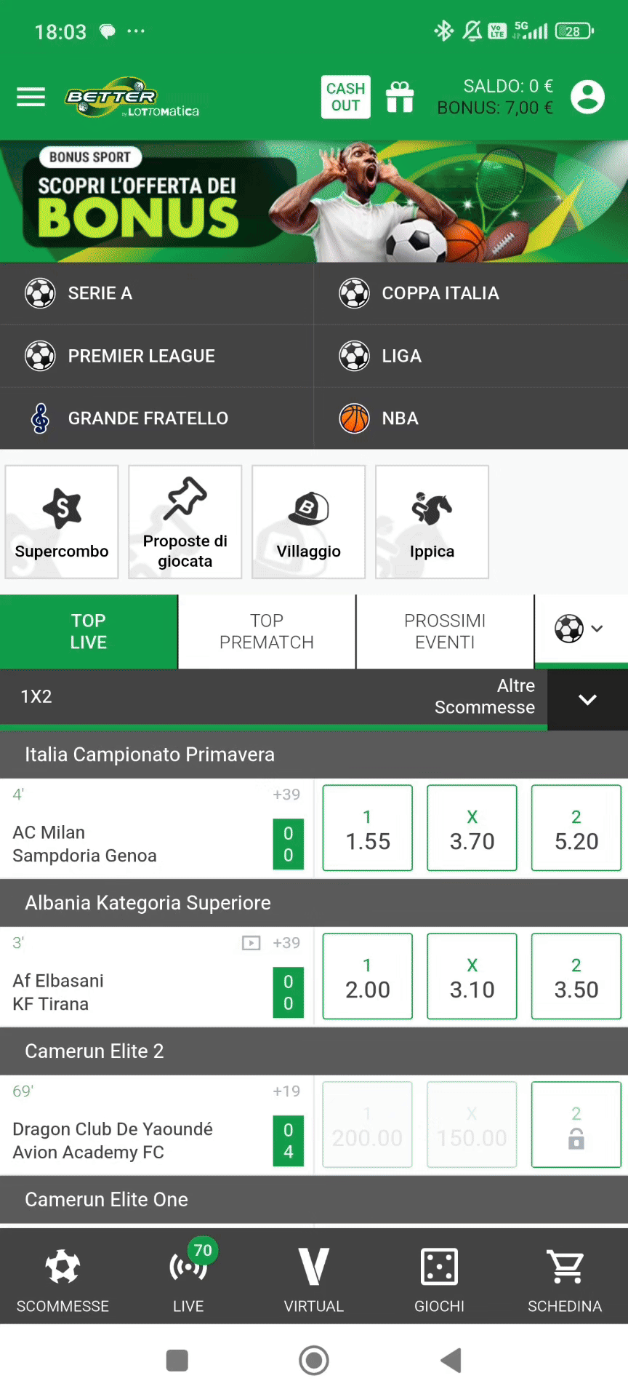628x1397 pixels.
Task: Open the Ippica horse racing tile
Action: [432, 522]
